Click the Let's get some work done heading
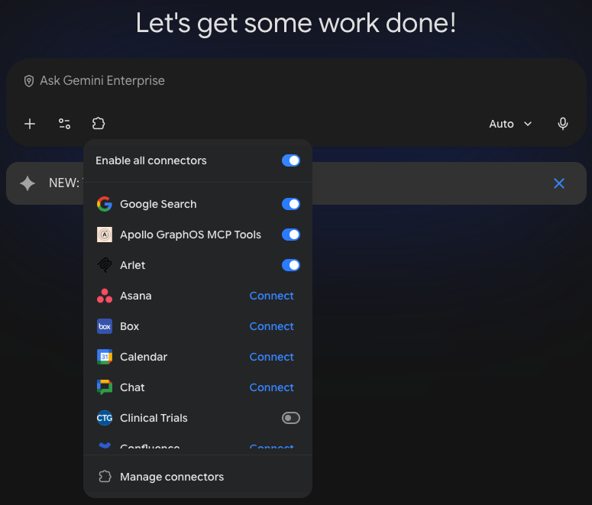The width and height of the screenshot is (592, 505). 296,24
